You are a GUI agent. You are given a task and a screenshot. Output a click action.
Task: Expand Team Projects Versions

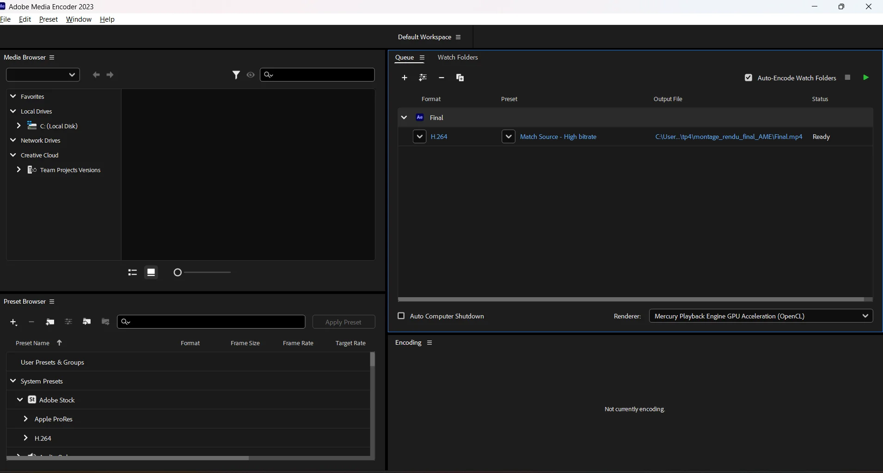coord(18,169)
